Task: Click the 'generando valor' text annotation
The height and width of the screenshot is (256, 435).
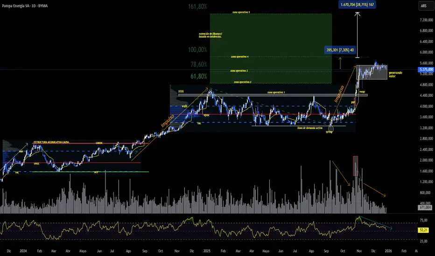Action: click(395, 74)
